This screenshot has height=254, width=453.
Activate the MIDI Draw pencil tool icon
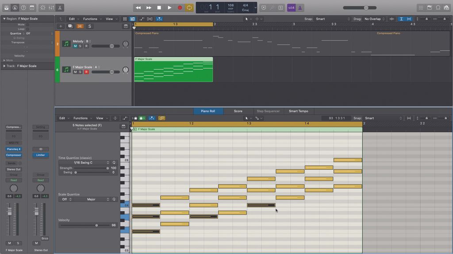272,7
